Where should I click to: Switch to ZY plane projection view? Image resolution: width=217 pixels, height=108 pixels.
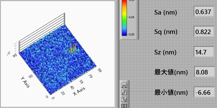coord(124,99)
